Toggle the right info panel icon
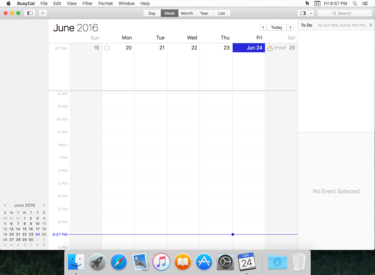 coord(303,13)
